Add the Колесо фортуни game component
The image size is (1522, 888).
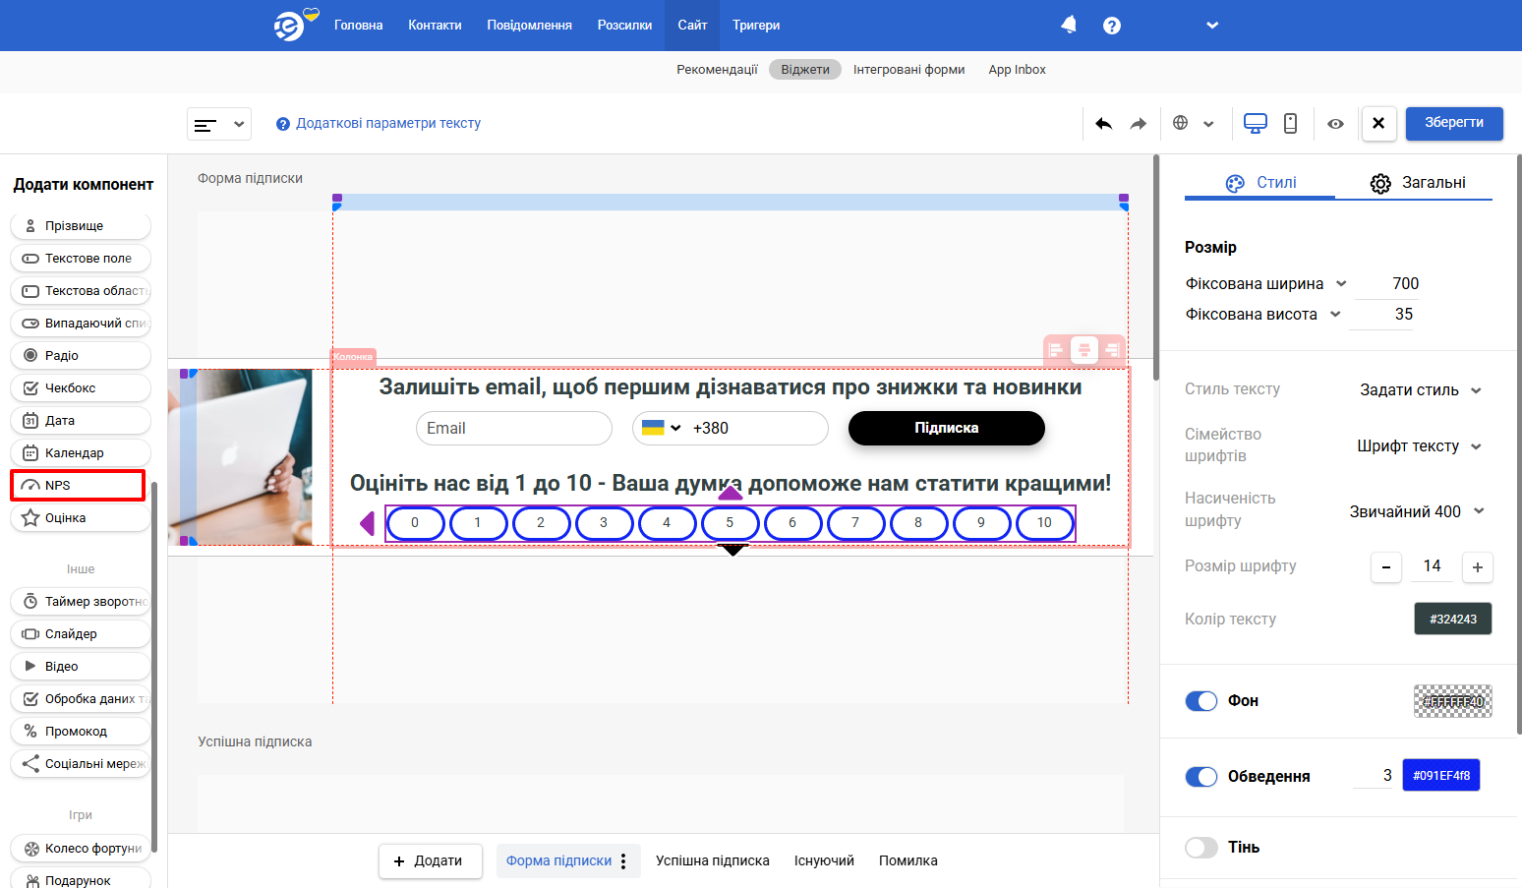[81, 848]
